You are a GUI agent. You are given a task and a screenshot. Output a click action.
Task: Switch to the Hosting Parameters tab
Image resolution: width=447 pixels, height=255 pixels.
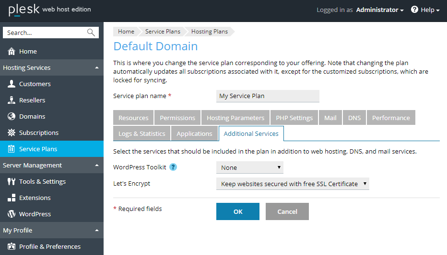pos(235,118)
